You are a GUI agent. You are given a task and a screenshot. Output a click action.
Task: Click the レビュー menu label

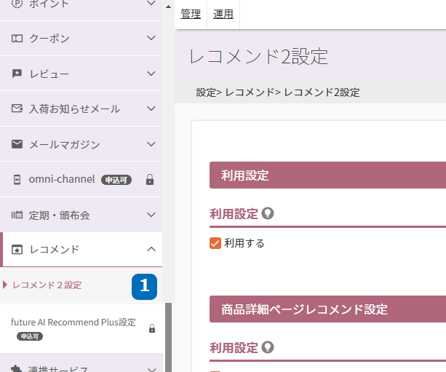coord(49,74)
